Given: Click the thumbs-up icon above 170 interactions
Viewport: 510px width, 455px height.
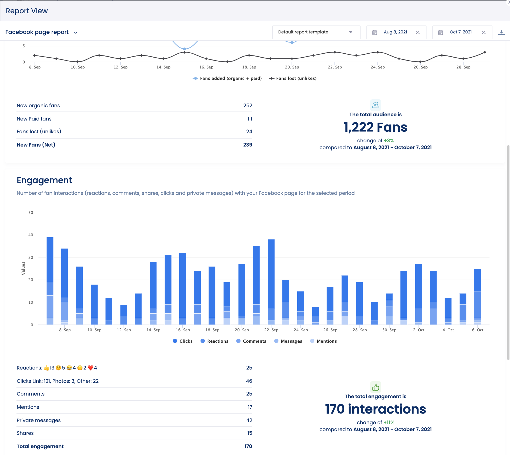Looking at the screenshot, I should click(x=375, y=387).
